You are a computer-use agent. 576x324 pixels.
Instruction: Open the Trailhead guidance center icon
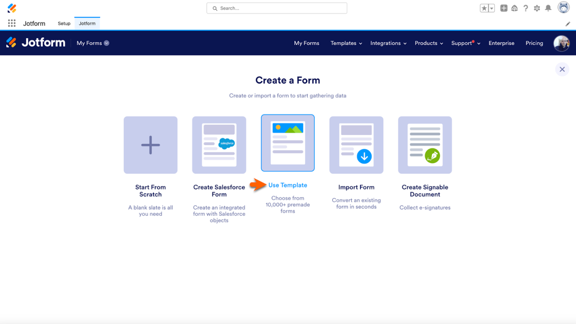[515, 8]
